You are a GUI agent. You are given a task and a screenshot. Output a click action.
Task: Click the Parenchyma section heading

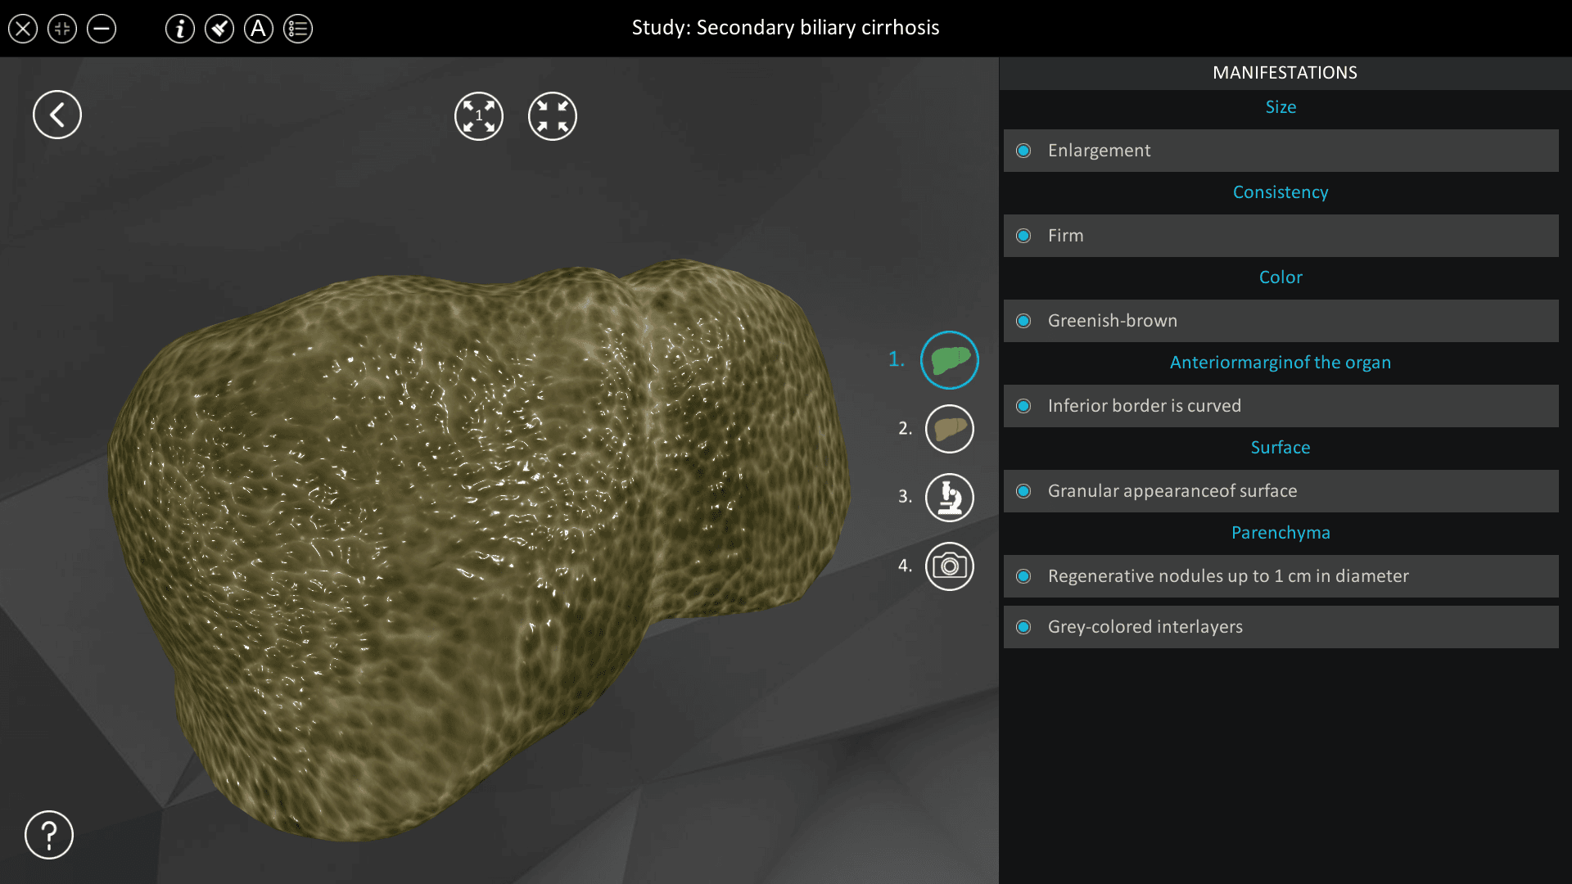(x=1281, y=533)
